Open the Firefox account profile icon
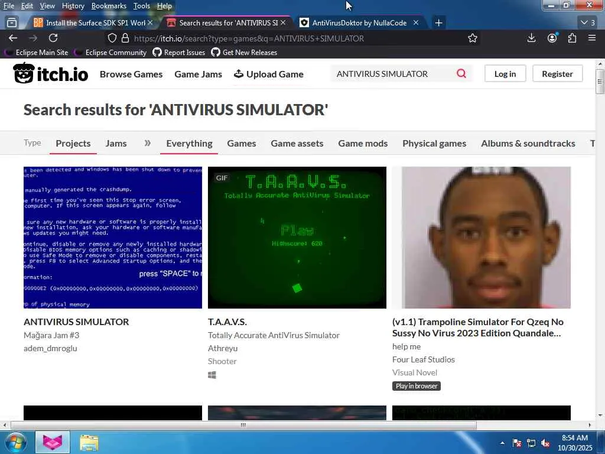The height and width of the screenshot is (454, 605). point(552,38)
